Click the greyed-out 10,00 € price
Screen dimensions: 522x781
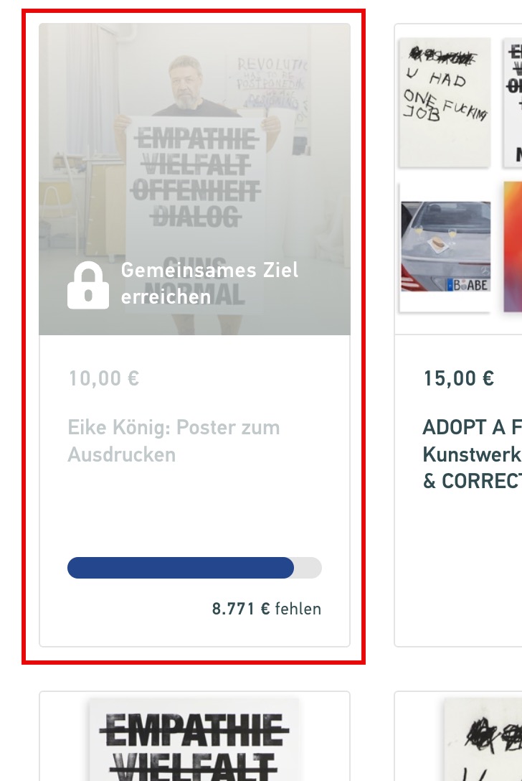(103, 378)
